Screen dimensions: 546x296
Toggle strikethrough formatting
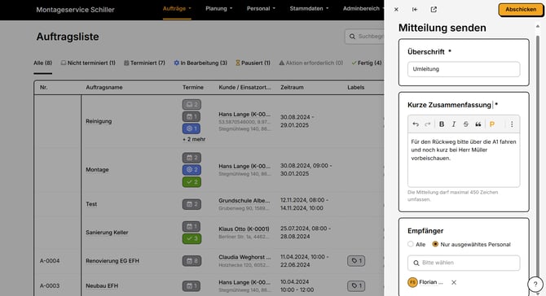tap(466, 124)
